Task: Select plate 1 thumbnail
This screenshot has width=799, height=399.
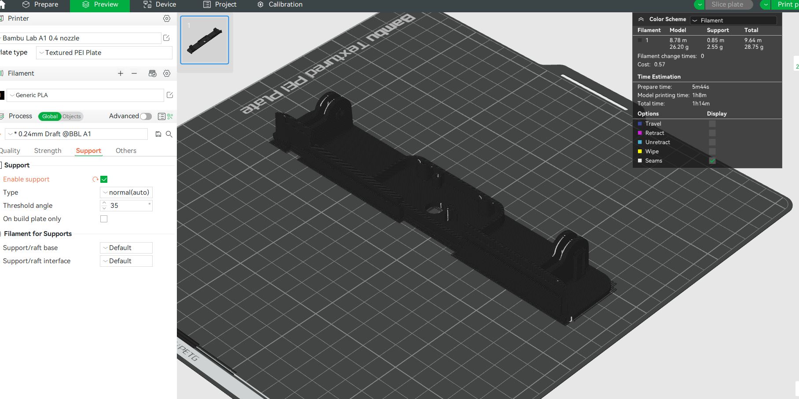Action: (x=205, y=40)
